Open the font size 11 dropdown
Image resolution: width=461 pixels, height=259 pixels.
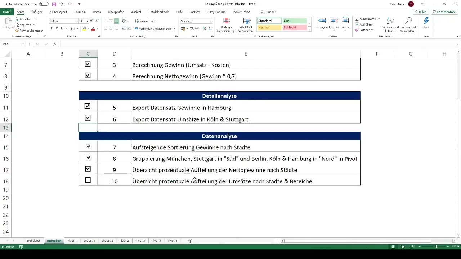click(x=87, y=21)
